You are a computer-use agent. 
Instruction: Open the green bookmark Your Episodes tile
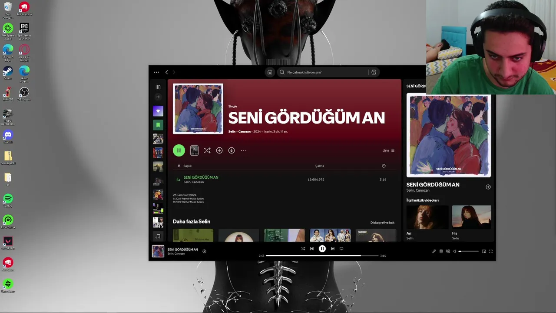(158, 125)
